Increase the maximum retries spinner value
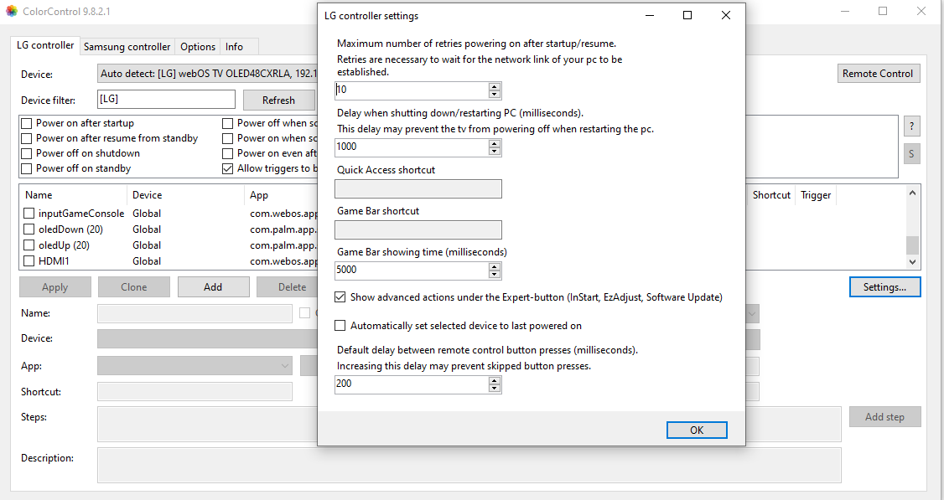Viewport: 944px width, 500px height. tap(495, 87)
